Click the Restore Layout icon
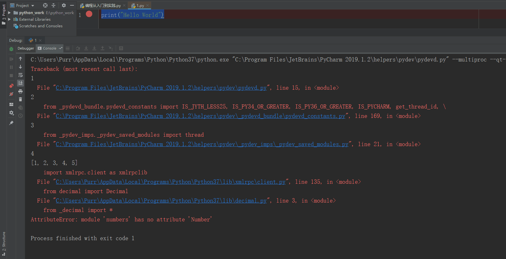Screen dimensions: 506x259 coord(11,104)
